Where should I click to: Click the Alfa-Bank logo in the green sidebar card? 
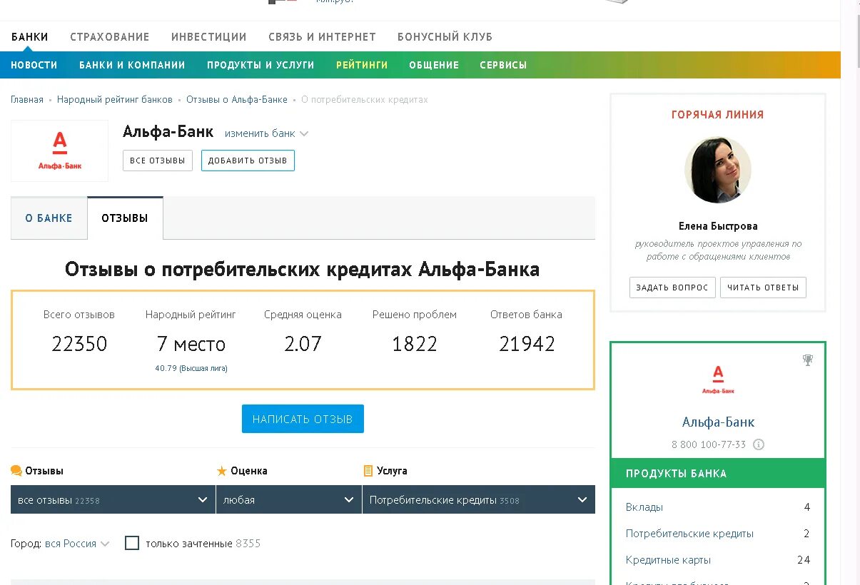click(x=718, y=380)
